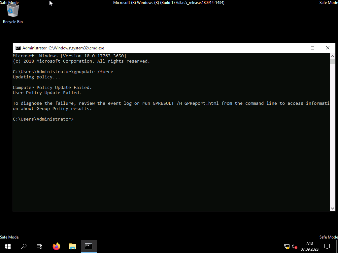Click the "gpupdate /force" command text

click(93, 71)
